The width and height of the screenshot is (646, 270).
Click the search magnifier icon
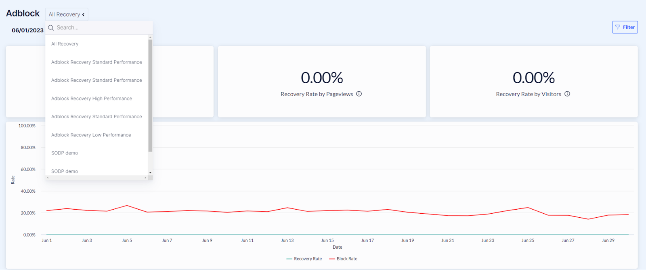pyautogui.click(x=51, y=28)
